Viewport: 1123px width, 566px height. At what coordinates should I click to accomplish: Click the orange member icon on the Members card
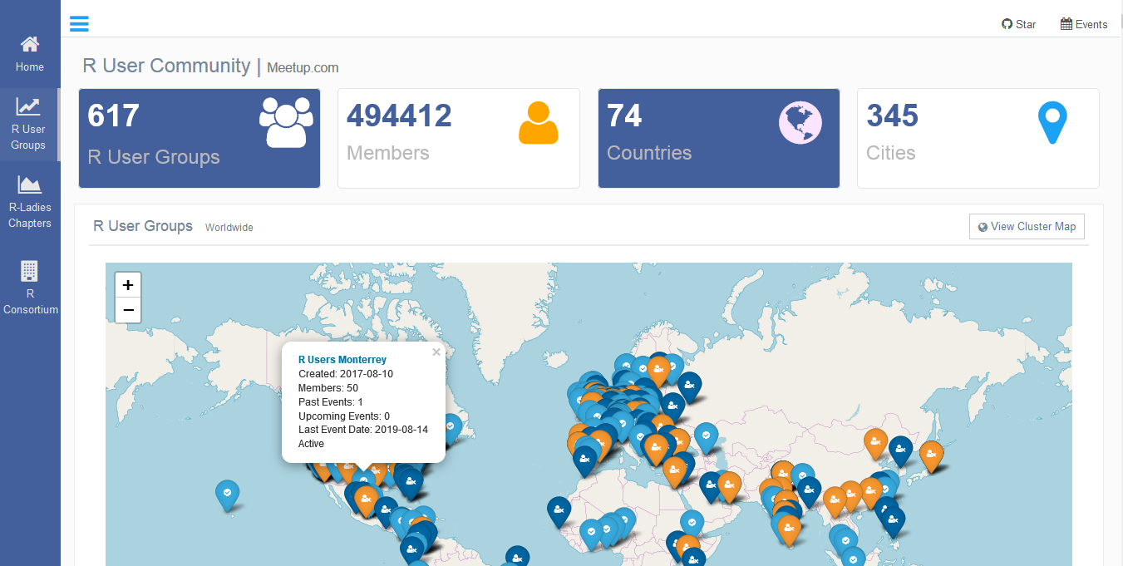(538, 123)
